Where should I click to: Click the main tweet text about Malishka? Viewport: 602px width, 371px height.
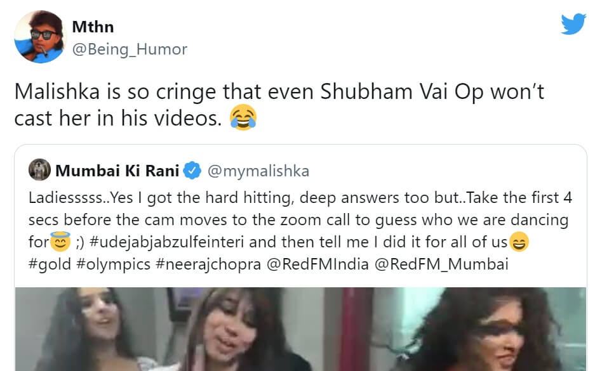pos(279,105)
